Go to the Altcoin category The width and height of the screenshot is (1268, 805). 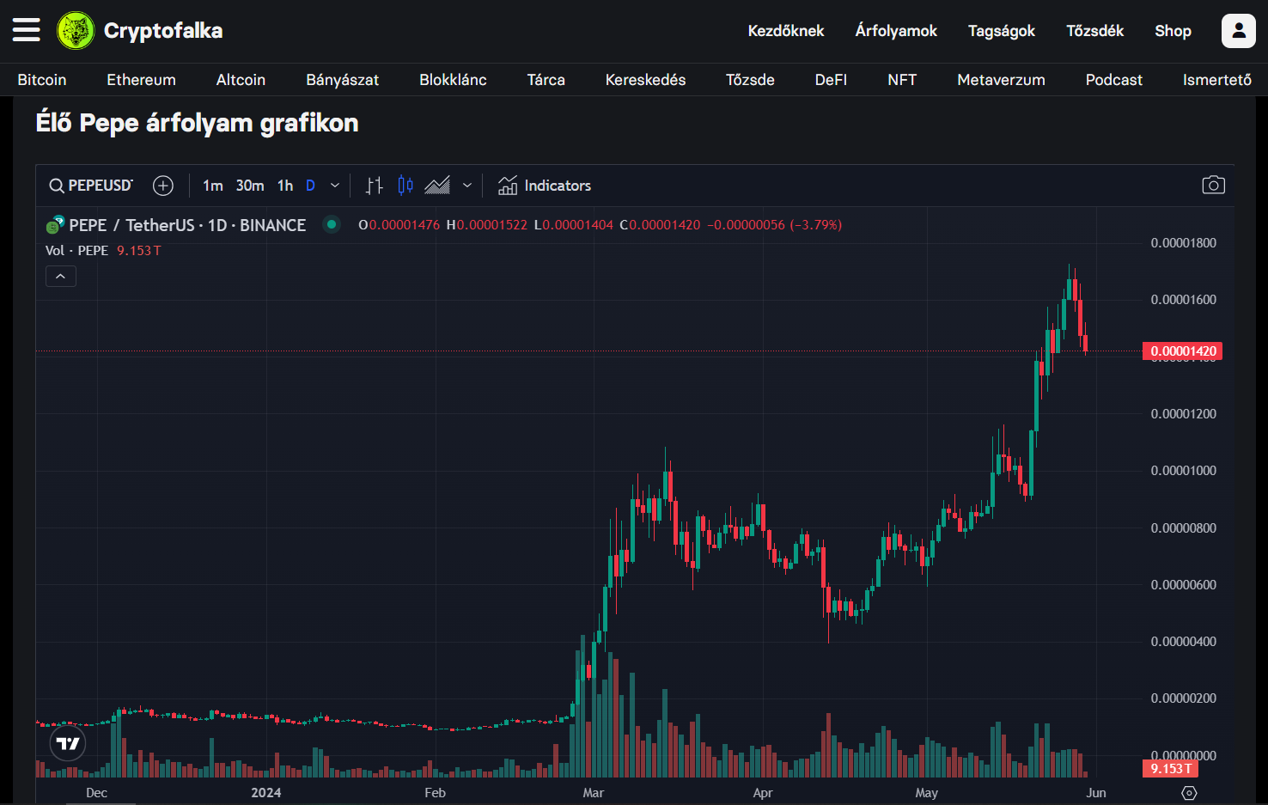click(241, 80)
